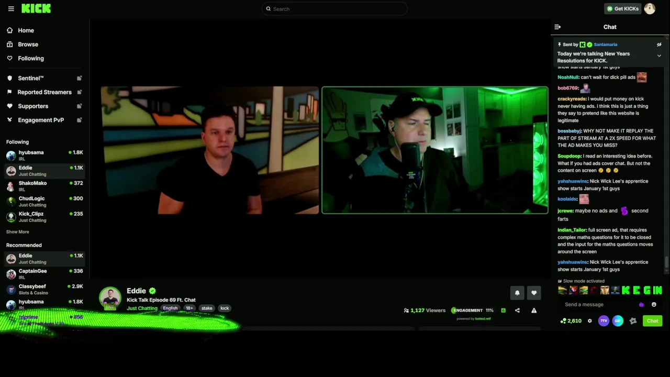Click the purple icon in the message box
The width and height of the screenshot is (670, 377).
tap(642, 304)
